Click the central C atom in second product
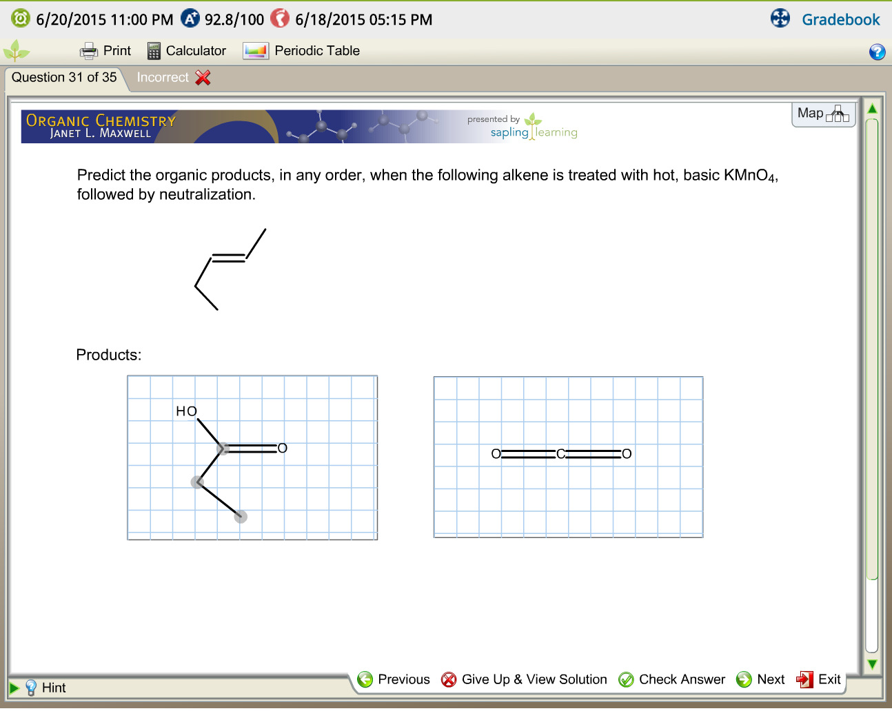892x711 pixels. (560, 453)
